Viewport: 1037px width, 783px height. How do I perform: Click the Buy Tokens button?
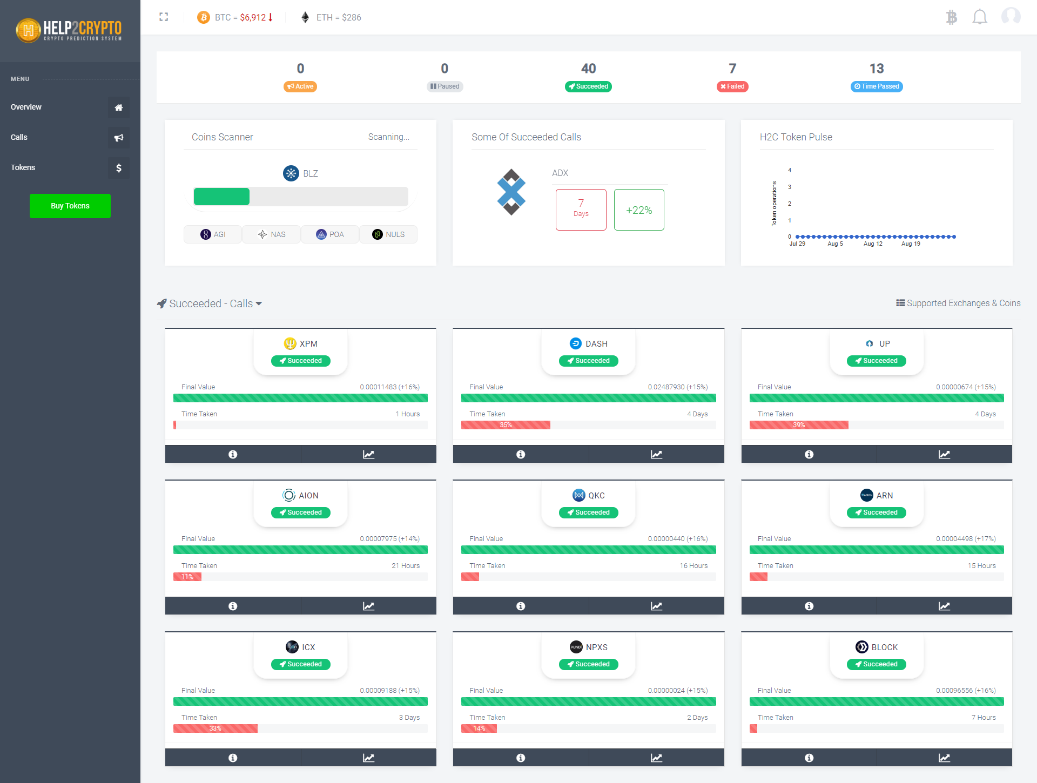point(70,206)
